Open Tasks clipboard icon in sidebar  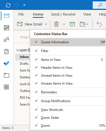coord(7,51)
